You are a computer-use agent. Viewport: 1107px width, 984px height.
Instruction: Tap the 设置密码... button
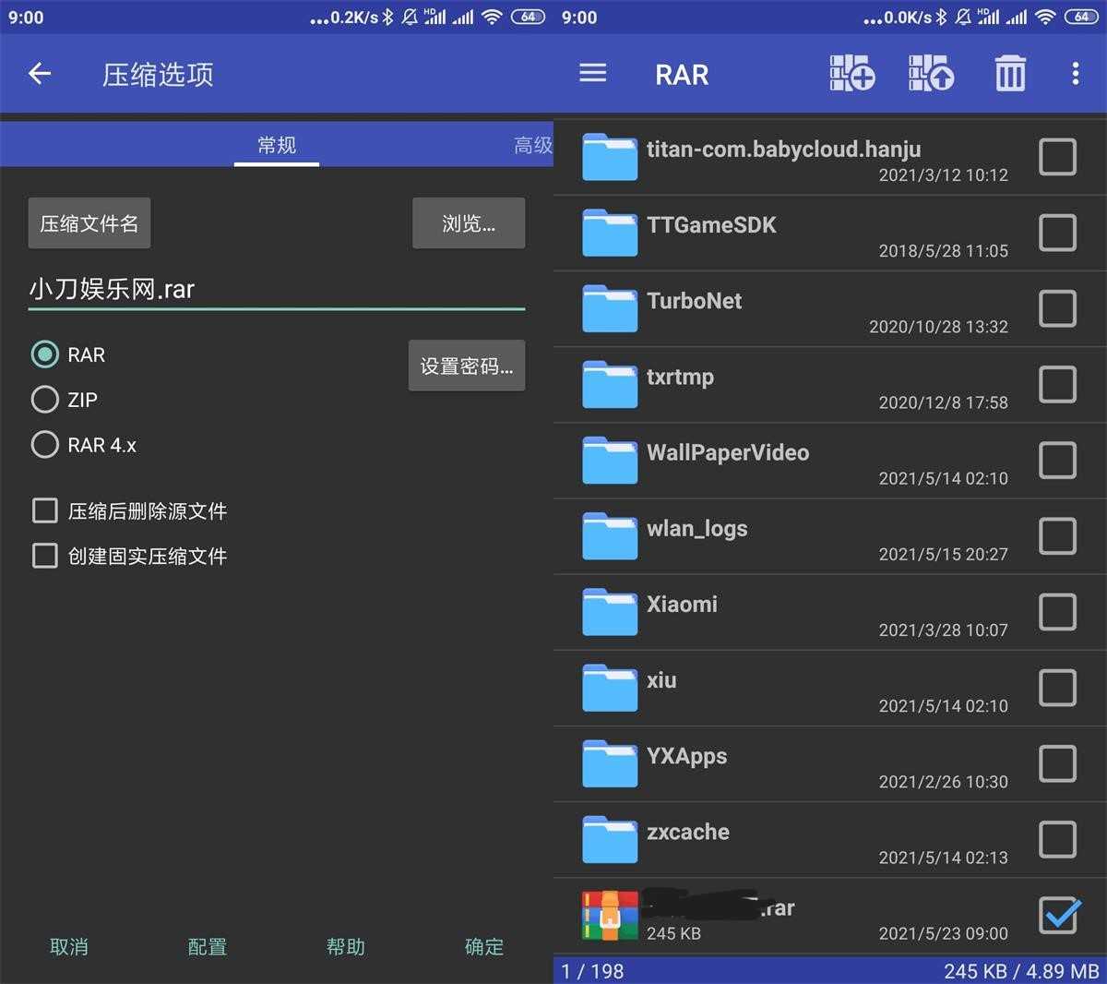coord(467,366)
